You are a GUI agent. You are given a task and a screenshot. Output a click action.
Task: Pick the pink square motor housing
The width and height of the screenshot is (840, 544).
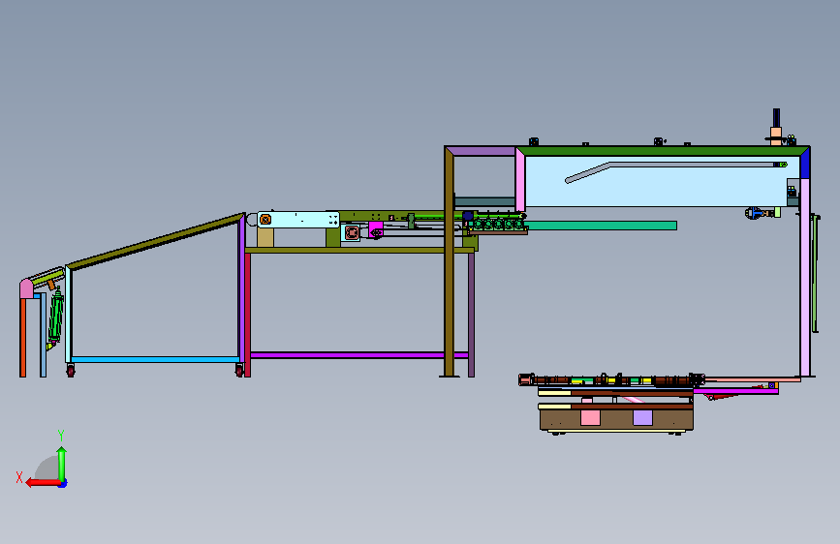(x=351, y=232)
